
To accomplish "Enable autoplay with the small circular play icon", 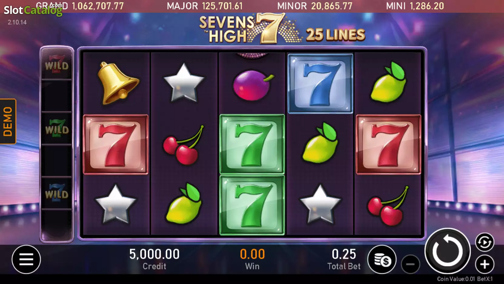I will point(485,242).
